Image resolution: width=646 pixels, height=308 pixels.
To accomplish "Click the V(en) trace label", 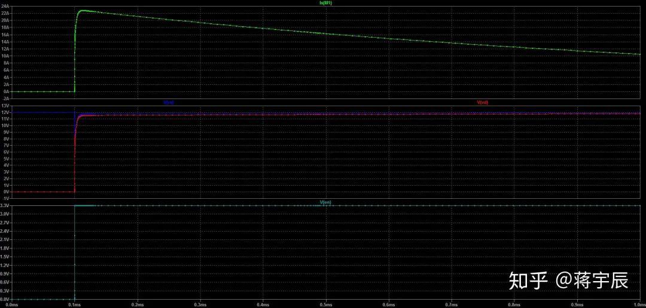I will (x=325, y=202).
